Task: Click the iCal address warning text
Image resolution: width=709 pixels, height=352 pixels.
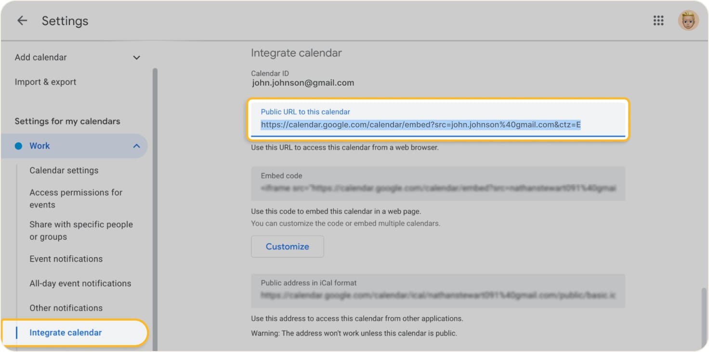Action: click(x=354, y=333)
